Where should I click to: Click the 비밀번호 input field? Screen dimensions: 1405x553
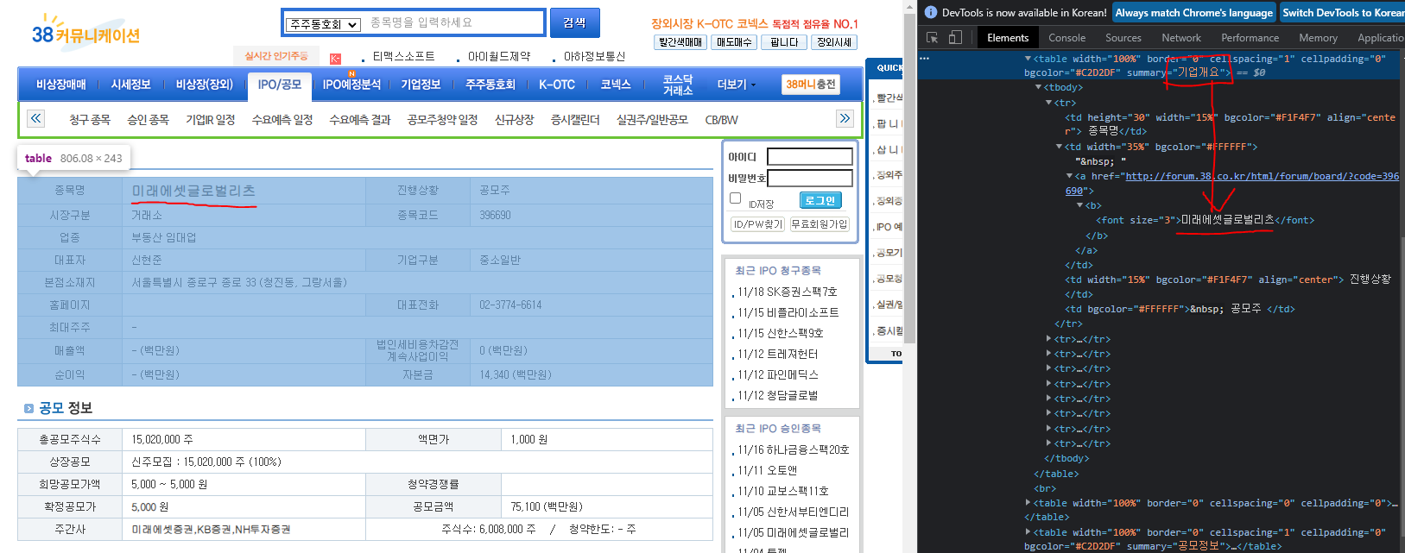(810, 179)
